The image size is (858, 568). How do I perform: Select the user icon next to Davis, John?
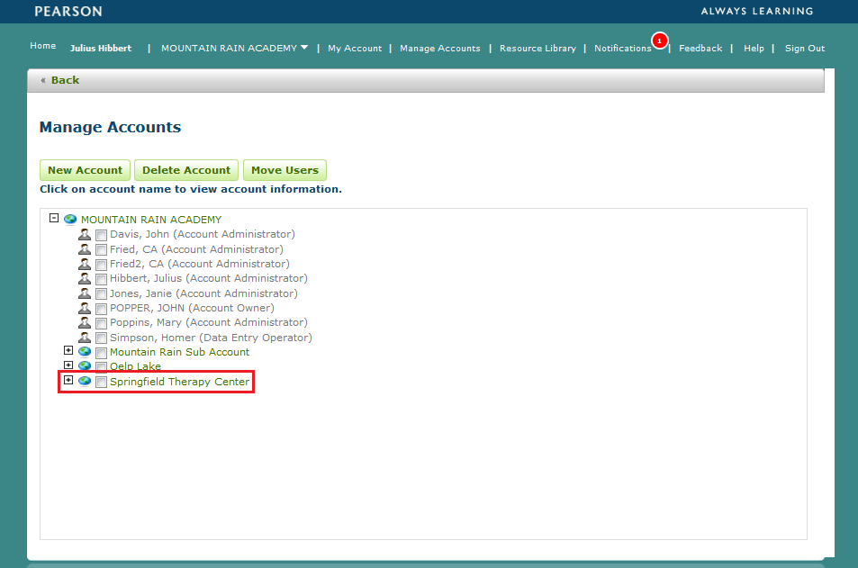click(x=85, y=235)
